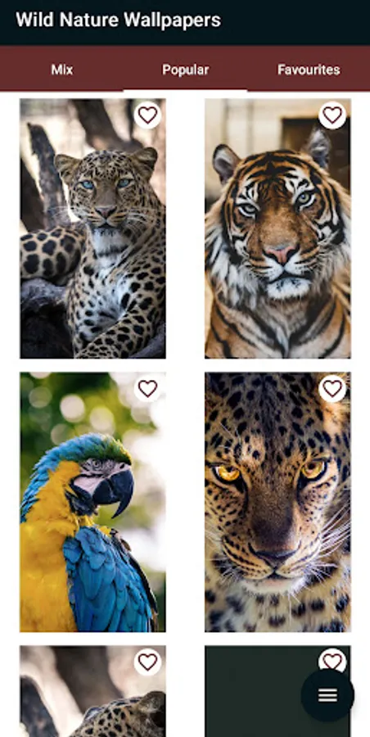
Task: Open the dark green wallpaper thumbnail
Action: 254,691
